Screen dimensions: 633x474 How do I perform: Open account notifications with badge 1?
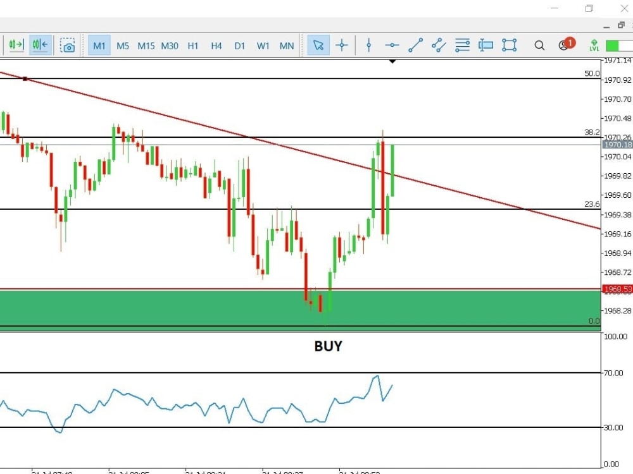pos(566,44)
